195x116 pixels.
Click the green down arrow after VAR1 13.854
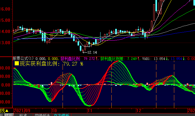(x=167, y=59)
